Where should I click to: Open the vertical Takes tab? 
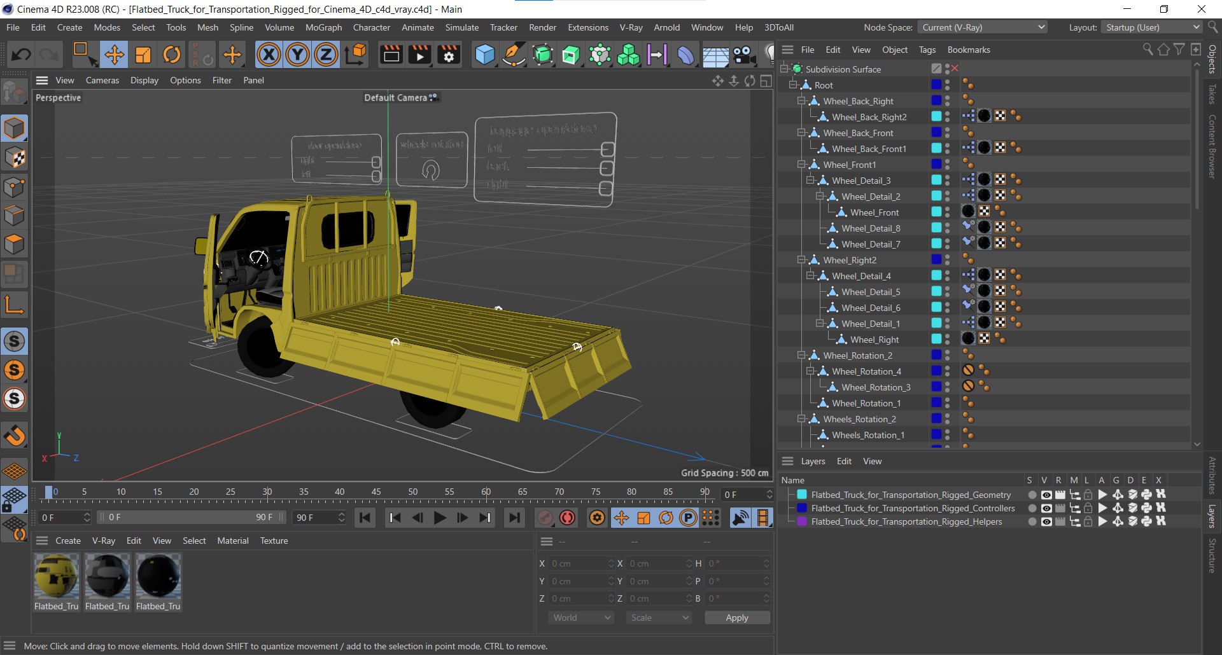(1212, 94)
